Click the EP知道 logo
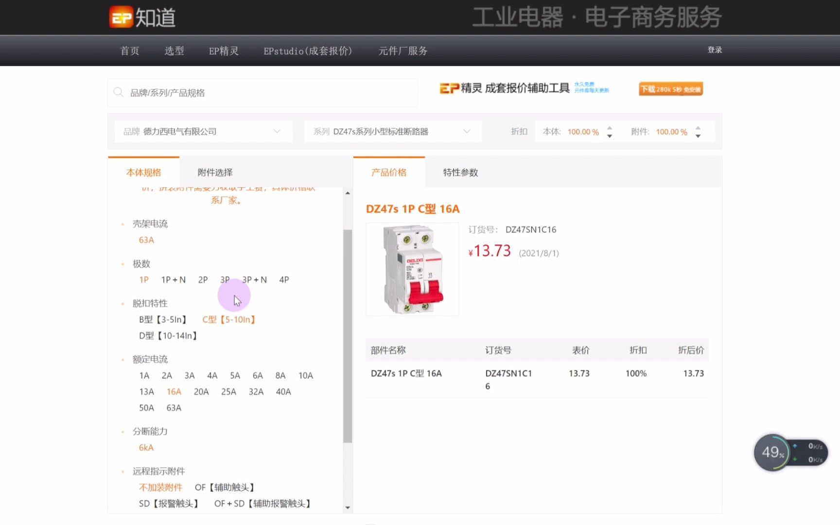The width and height of the screenshot is (840, 525). coord(142,17)
